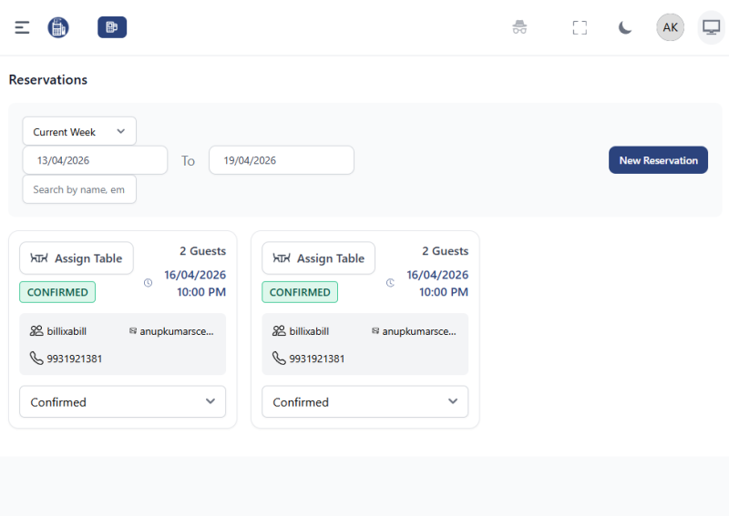Viewport: 729px width, 516px height.
Task: Click the email icon on second card
Action: (375, 330)
